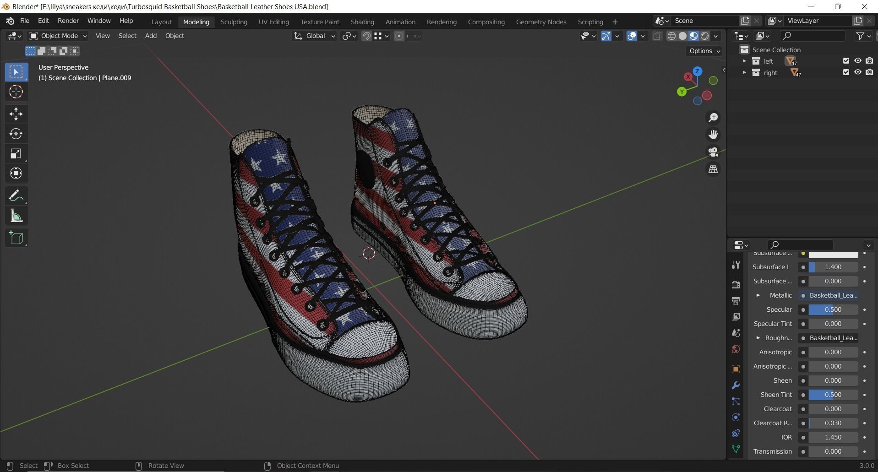The image size is (878, 472).
Task: Open the World properties tab
Action: tap(736, 349)
